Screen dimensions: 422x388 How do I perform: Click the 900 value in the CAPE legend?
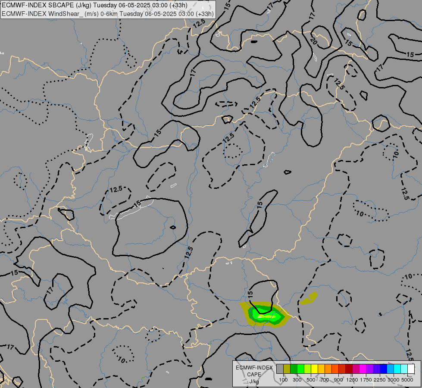click(x=338, y=380)
